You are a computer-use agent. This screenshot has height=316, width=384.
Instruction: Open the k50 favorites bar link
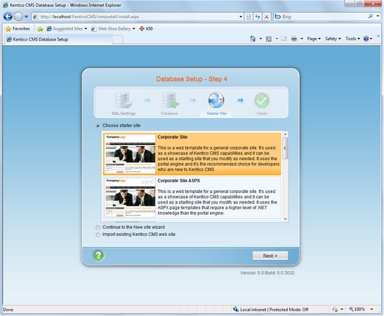pos(146,29)
